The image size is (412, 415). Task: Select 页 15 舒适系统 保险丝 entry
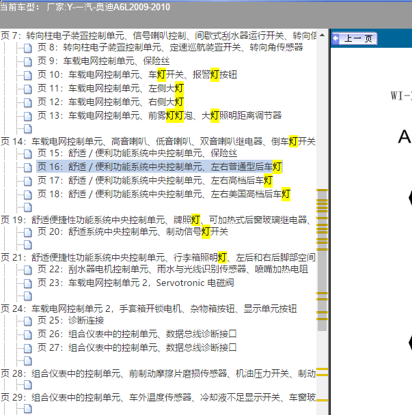137,153
